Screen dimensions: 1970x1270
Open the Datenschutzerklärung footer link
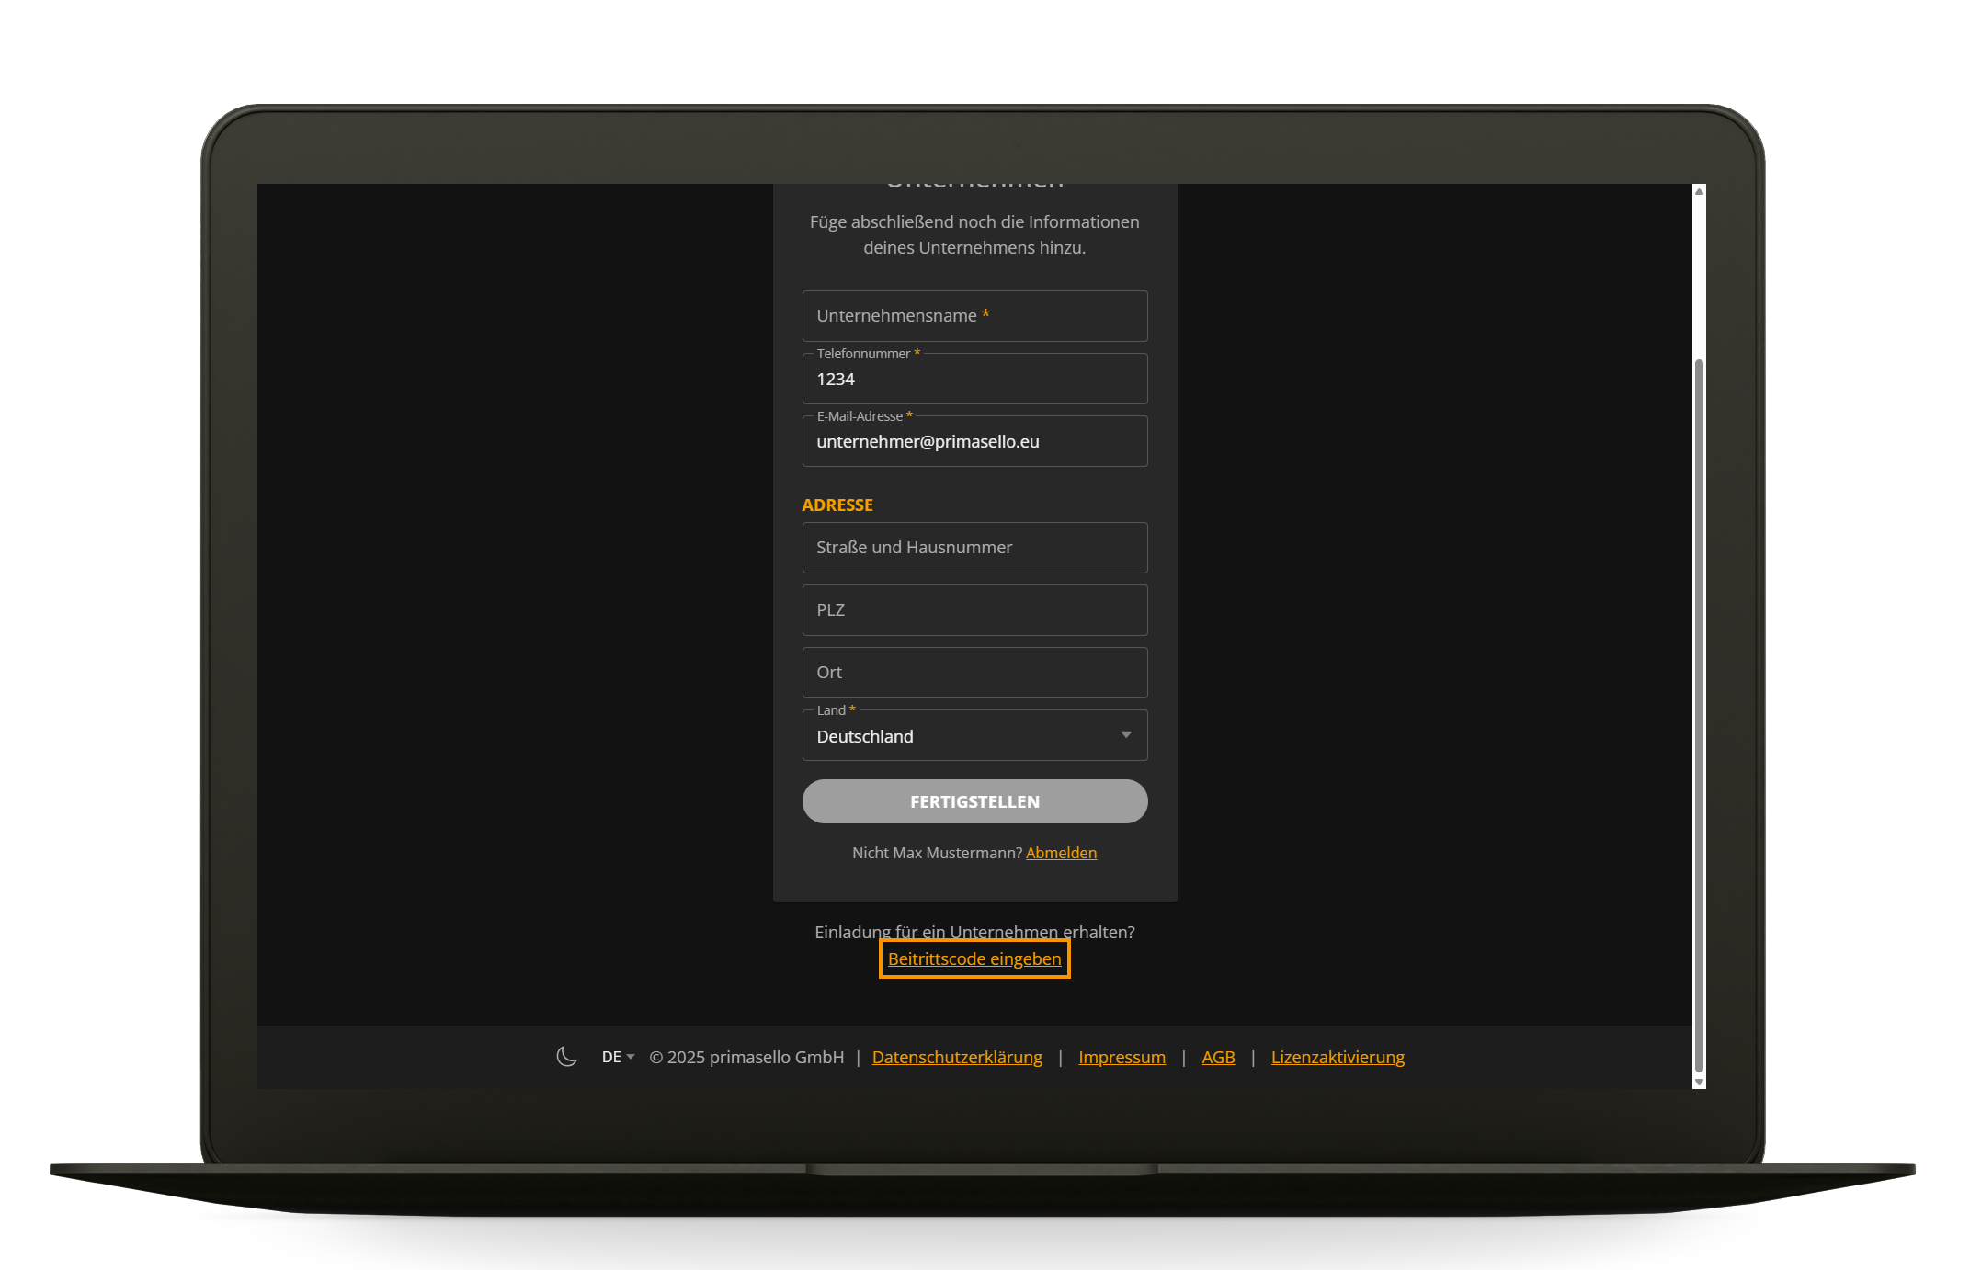pyautogui.click(x=956, y=1058)
